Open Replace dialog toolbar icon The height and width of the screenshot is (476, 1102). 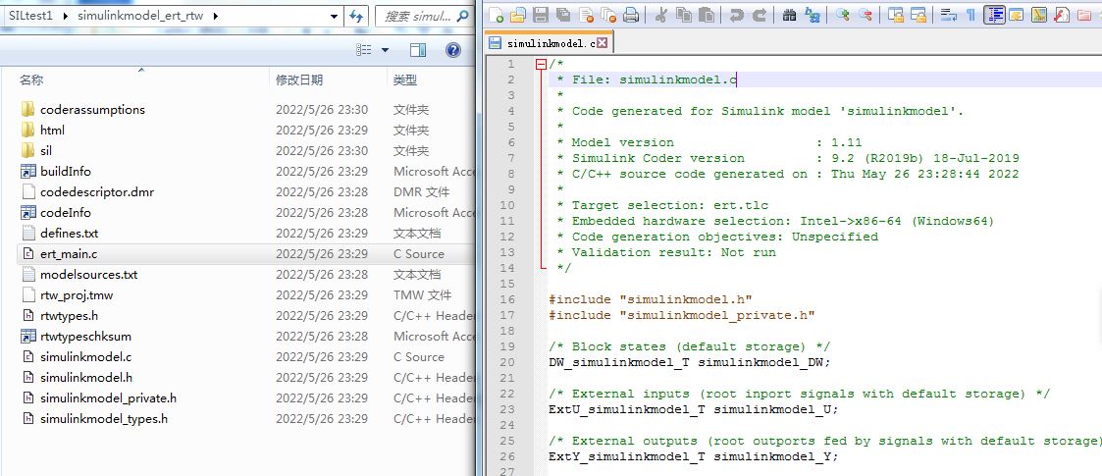click(812, 14)
